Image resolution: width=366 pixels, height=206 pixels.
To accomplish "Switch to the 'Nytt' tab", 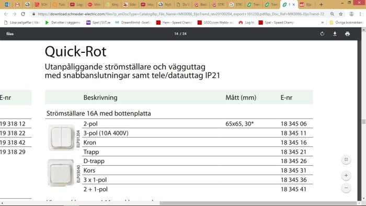I will (x=165, y=4).
